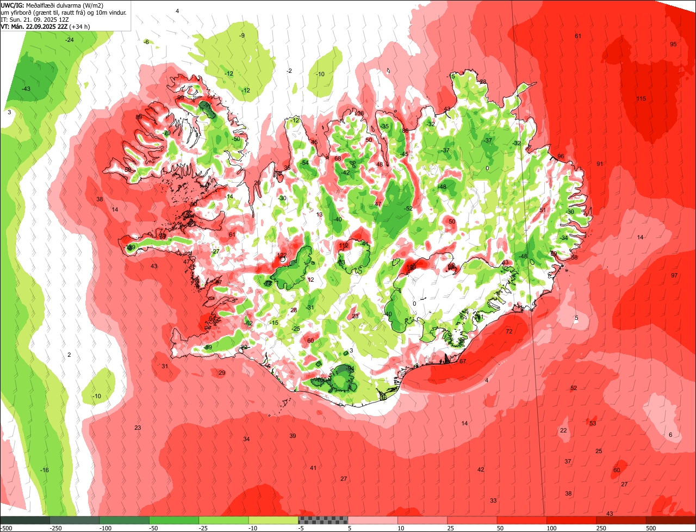The width and height of the screenshot is (696, 532).
Task: Click the -34 value in the Eastfjords
Action: pos(564,238)
